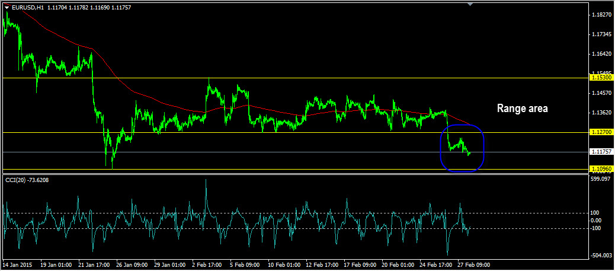The width and height of the screenshot is (615, 271).
Task: Click 1.13620 on the price scale
Action: (601, 113)
